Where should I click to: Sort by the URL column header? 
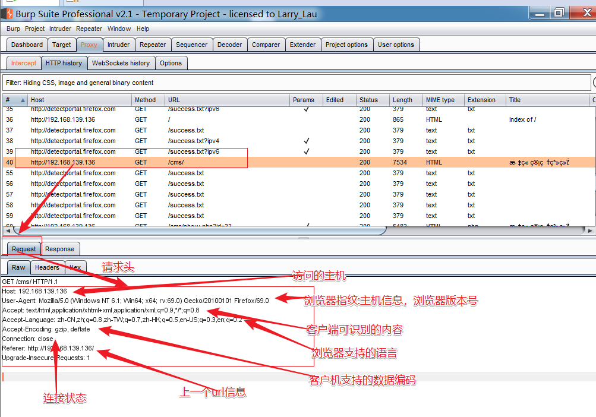228,100
